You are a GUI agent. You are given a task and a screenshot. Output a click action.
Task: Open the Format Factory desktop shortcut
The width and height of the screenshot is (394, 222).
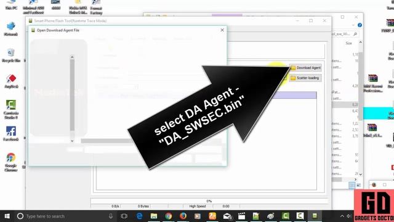[x=96, y=7]
